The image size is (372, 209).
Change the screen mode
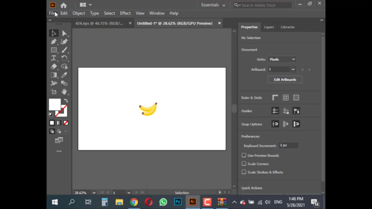tap(59, 140)
